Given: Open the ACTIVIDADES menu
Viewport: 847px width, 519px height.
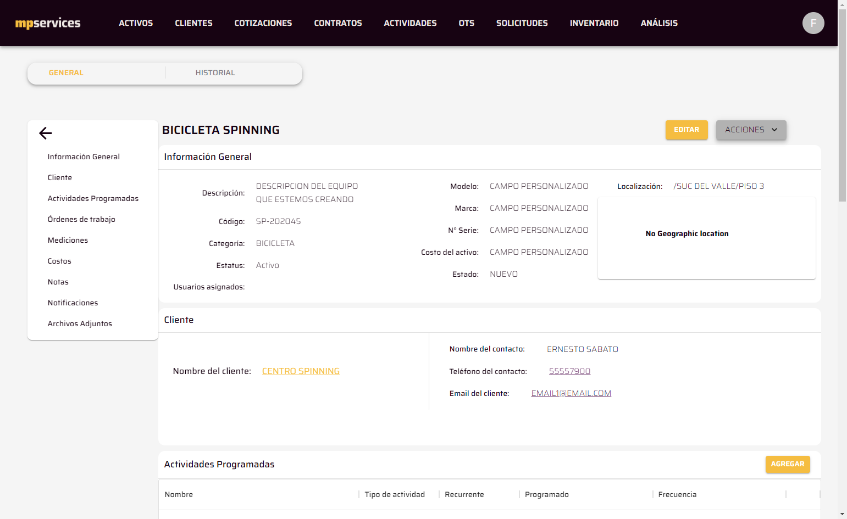Looking at the screenshot, I should pyautogui.click(x=410, y=23).
